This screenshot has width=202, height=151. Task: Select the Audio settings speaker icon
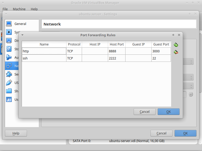[x=9, y=57]
